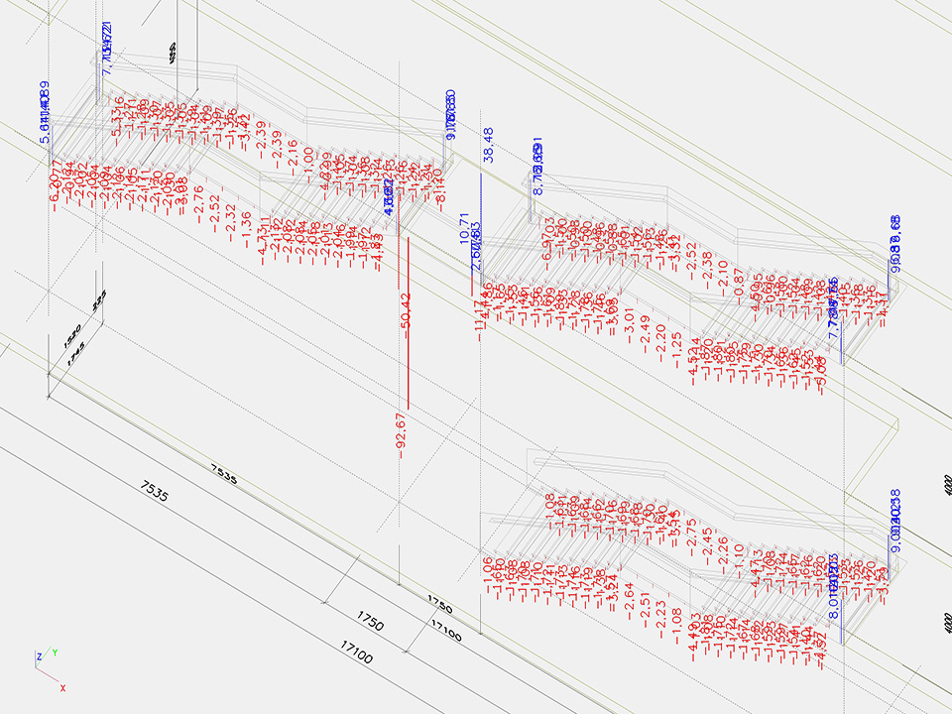Click the blue 38.48 value label
This screenshot has height=714, width=952.
487,145
